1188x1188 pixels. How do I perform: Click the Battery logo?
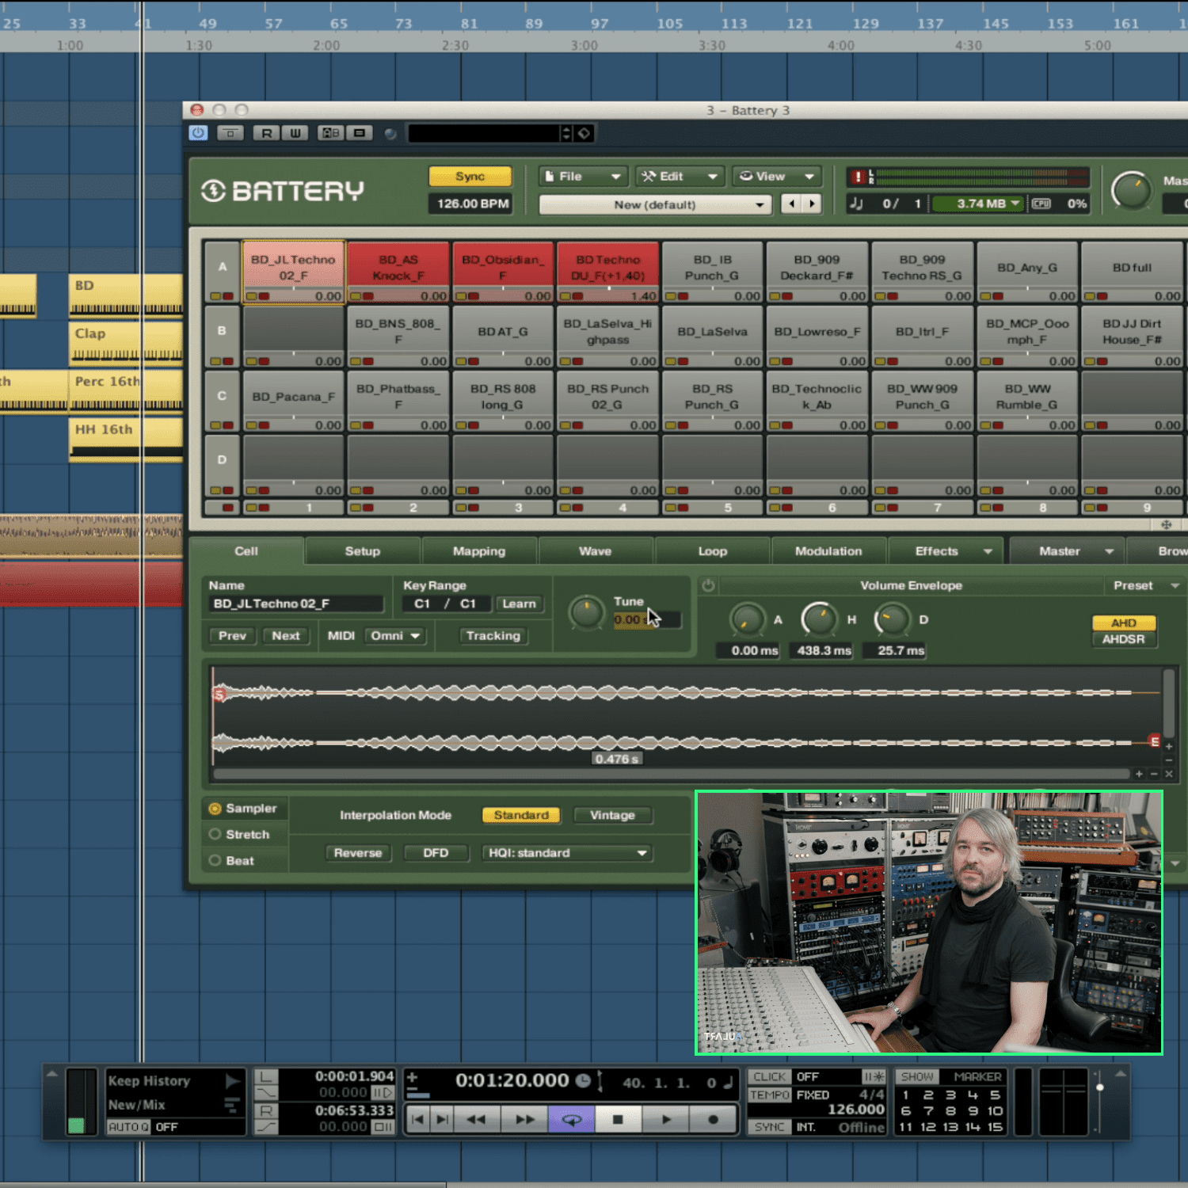point(283,191)
